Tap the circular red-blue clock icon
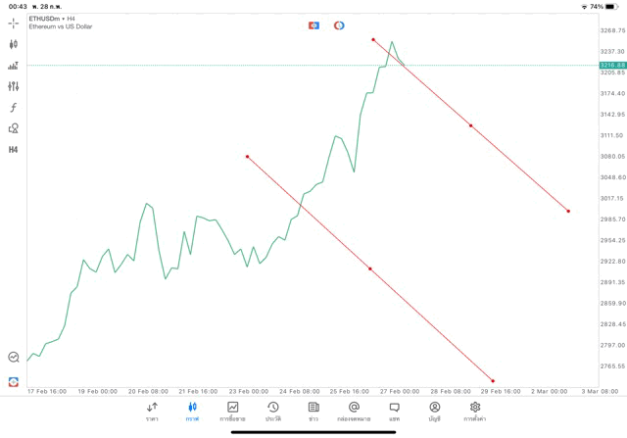Viewport: 627px width, 438px height. 339,24
